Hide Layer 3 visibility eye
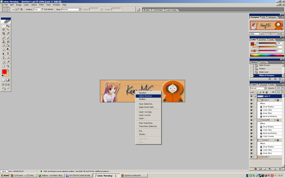This screenshot has width=285, height=178. 251,100
